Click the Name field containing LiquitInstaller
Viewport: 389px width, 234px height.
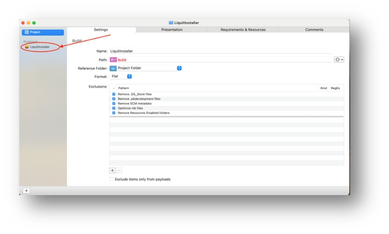click(220, 51)
